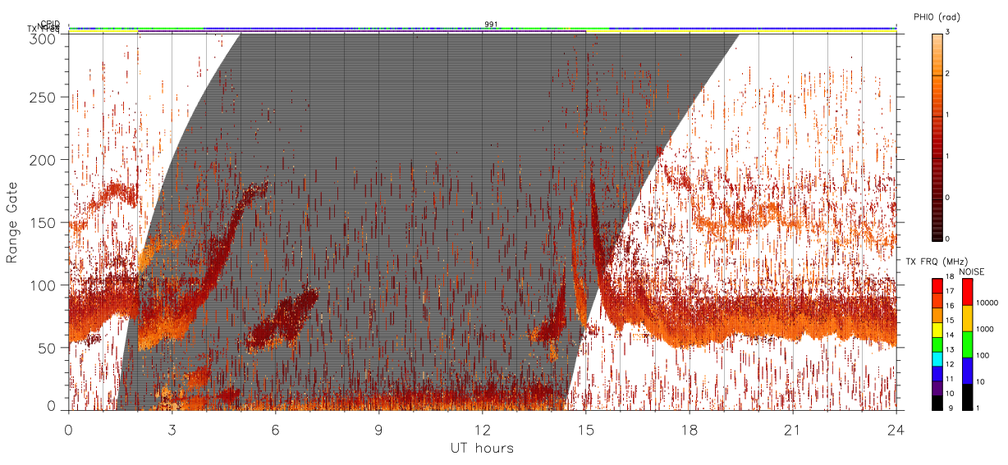Image resolution: width=1008 pixels, height=465 pixels.
Task: Click the black 9–10 MHz TX FRQ swatch
Action: (x=937, y=403)
